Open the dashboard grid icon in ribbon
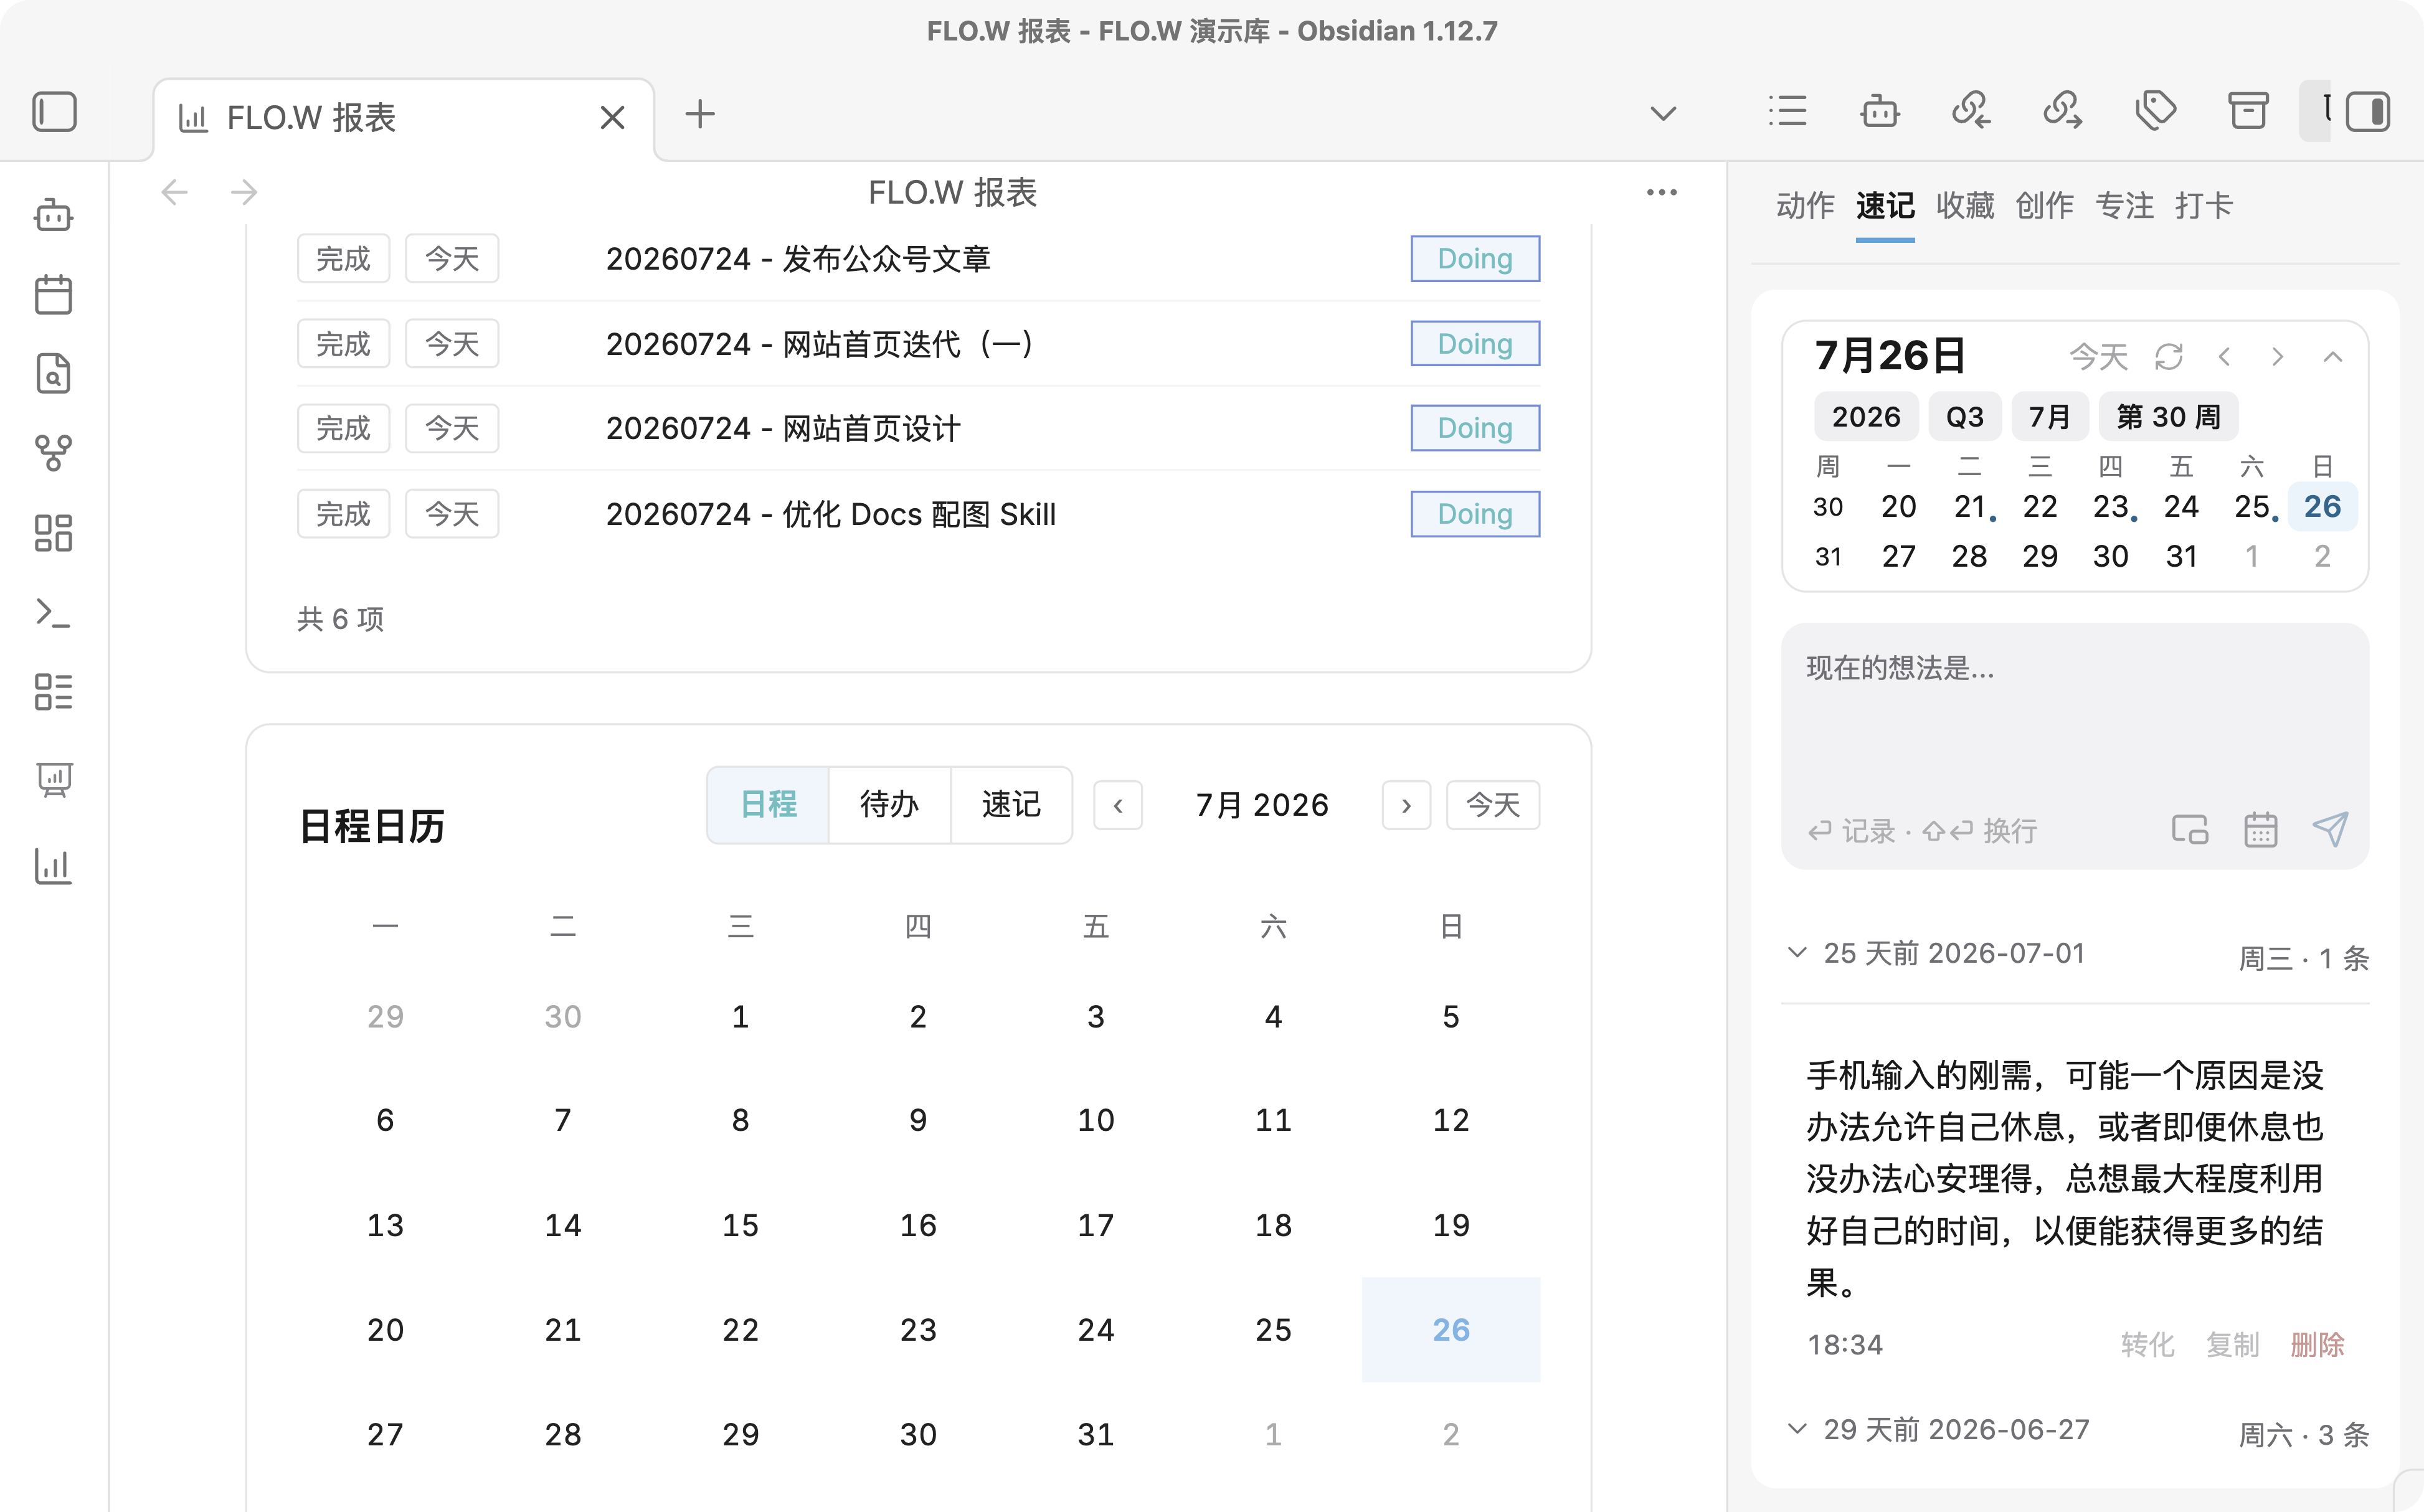This screenshot has height=1512, width=2424. click(54, 533)
